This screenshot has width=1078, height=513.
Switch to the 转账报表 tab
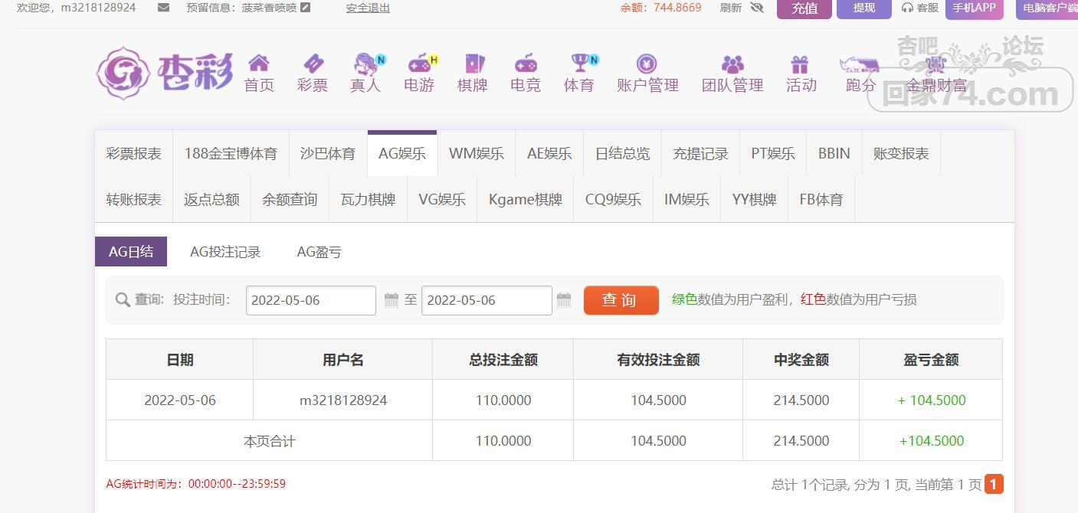coord(134,200)
